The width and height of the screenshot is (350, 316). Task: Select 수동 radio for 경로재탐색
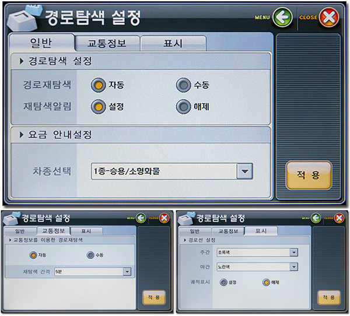point(184,85)
